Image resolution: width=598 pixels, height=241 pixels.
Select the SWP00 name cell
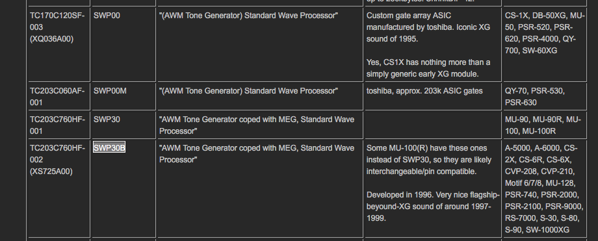click(123, 44)
